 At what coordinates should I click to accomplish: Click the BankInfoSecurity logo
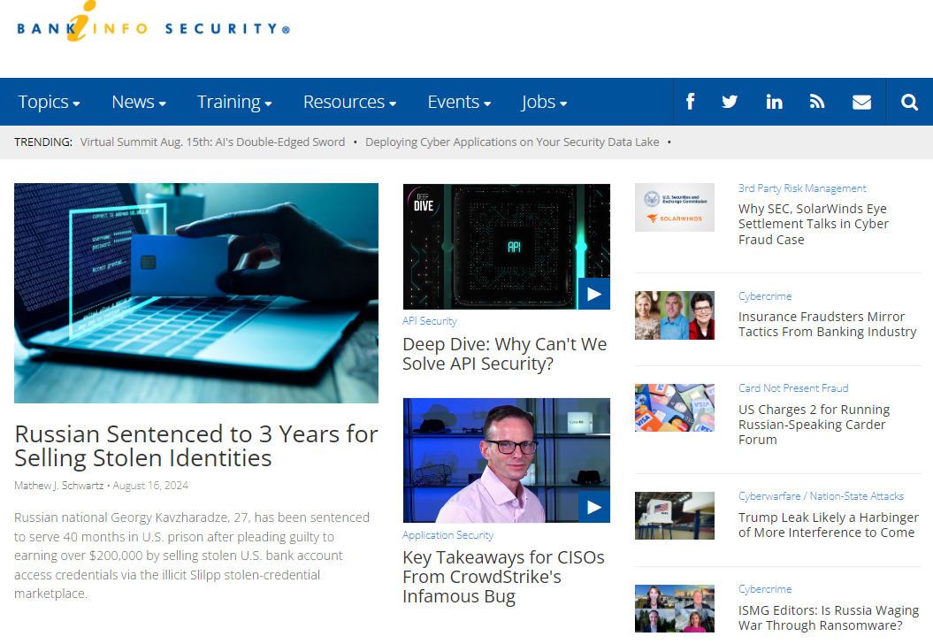tap(150, 27)
